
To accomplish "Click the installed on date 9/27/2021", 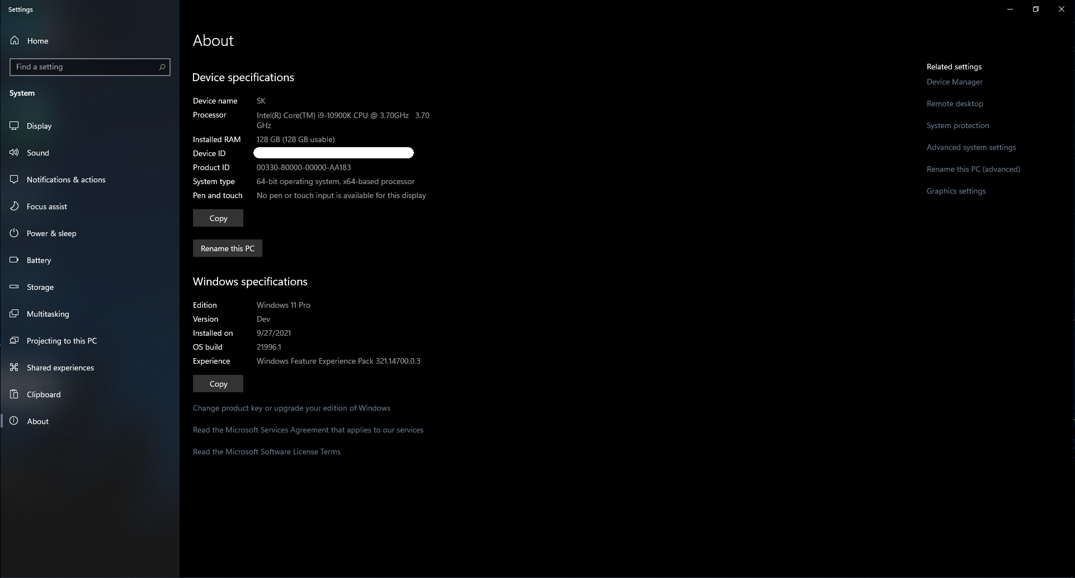I will 274,333.
